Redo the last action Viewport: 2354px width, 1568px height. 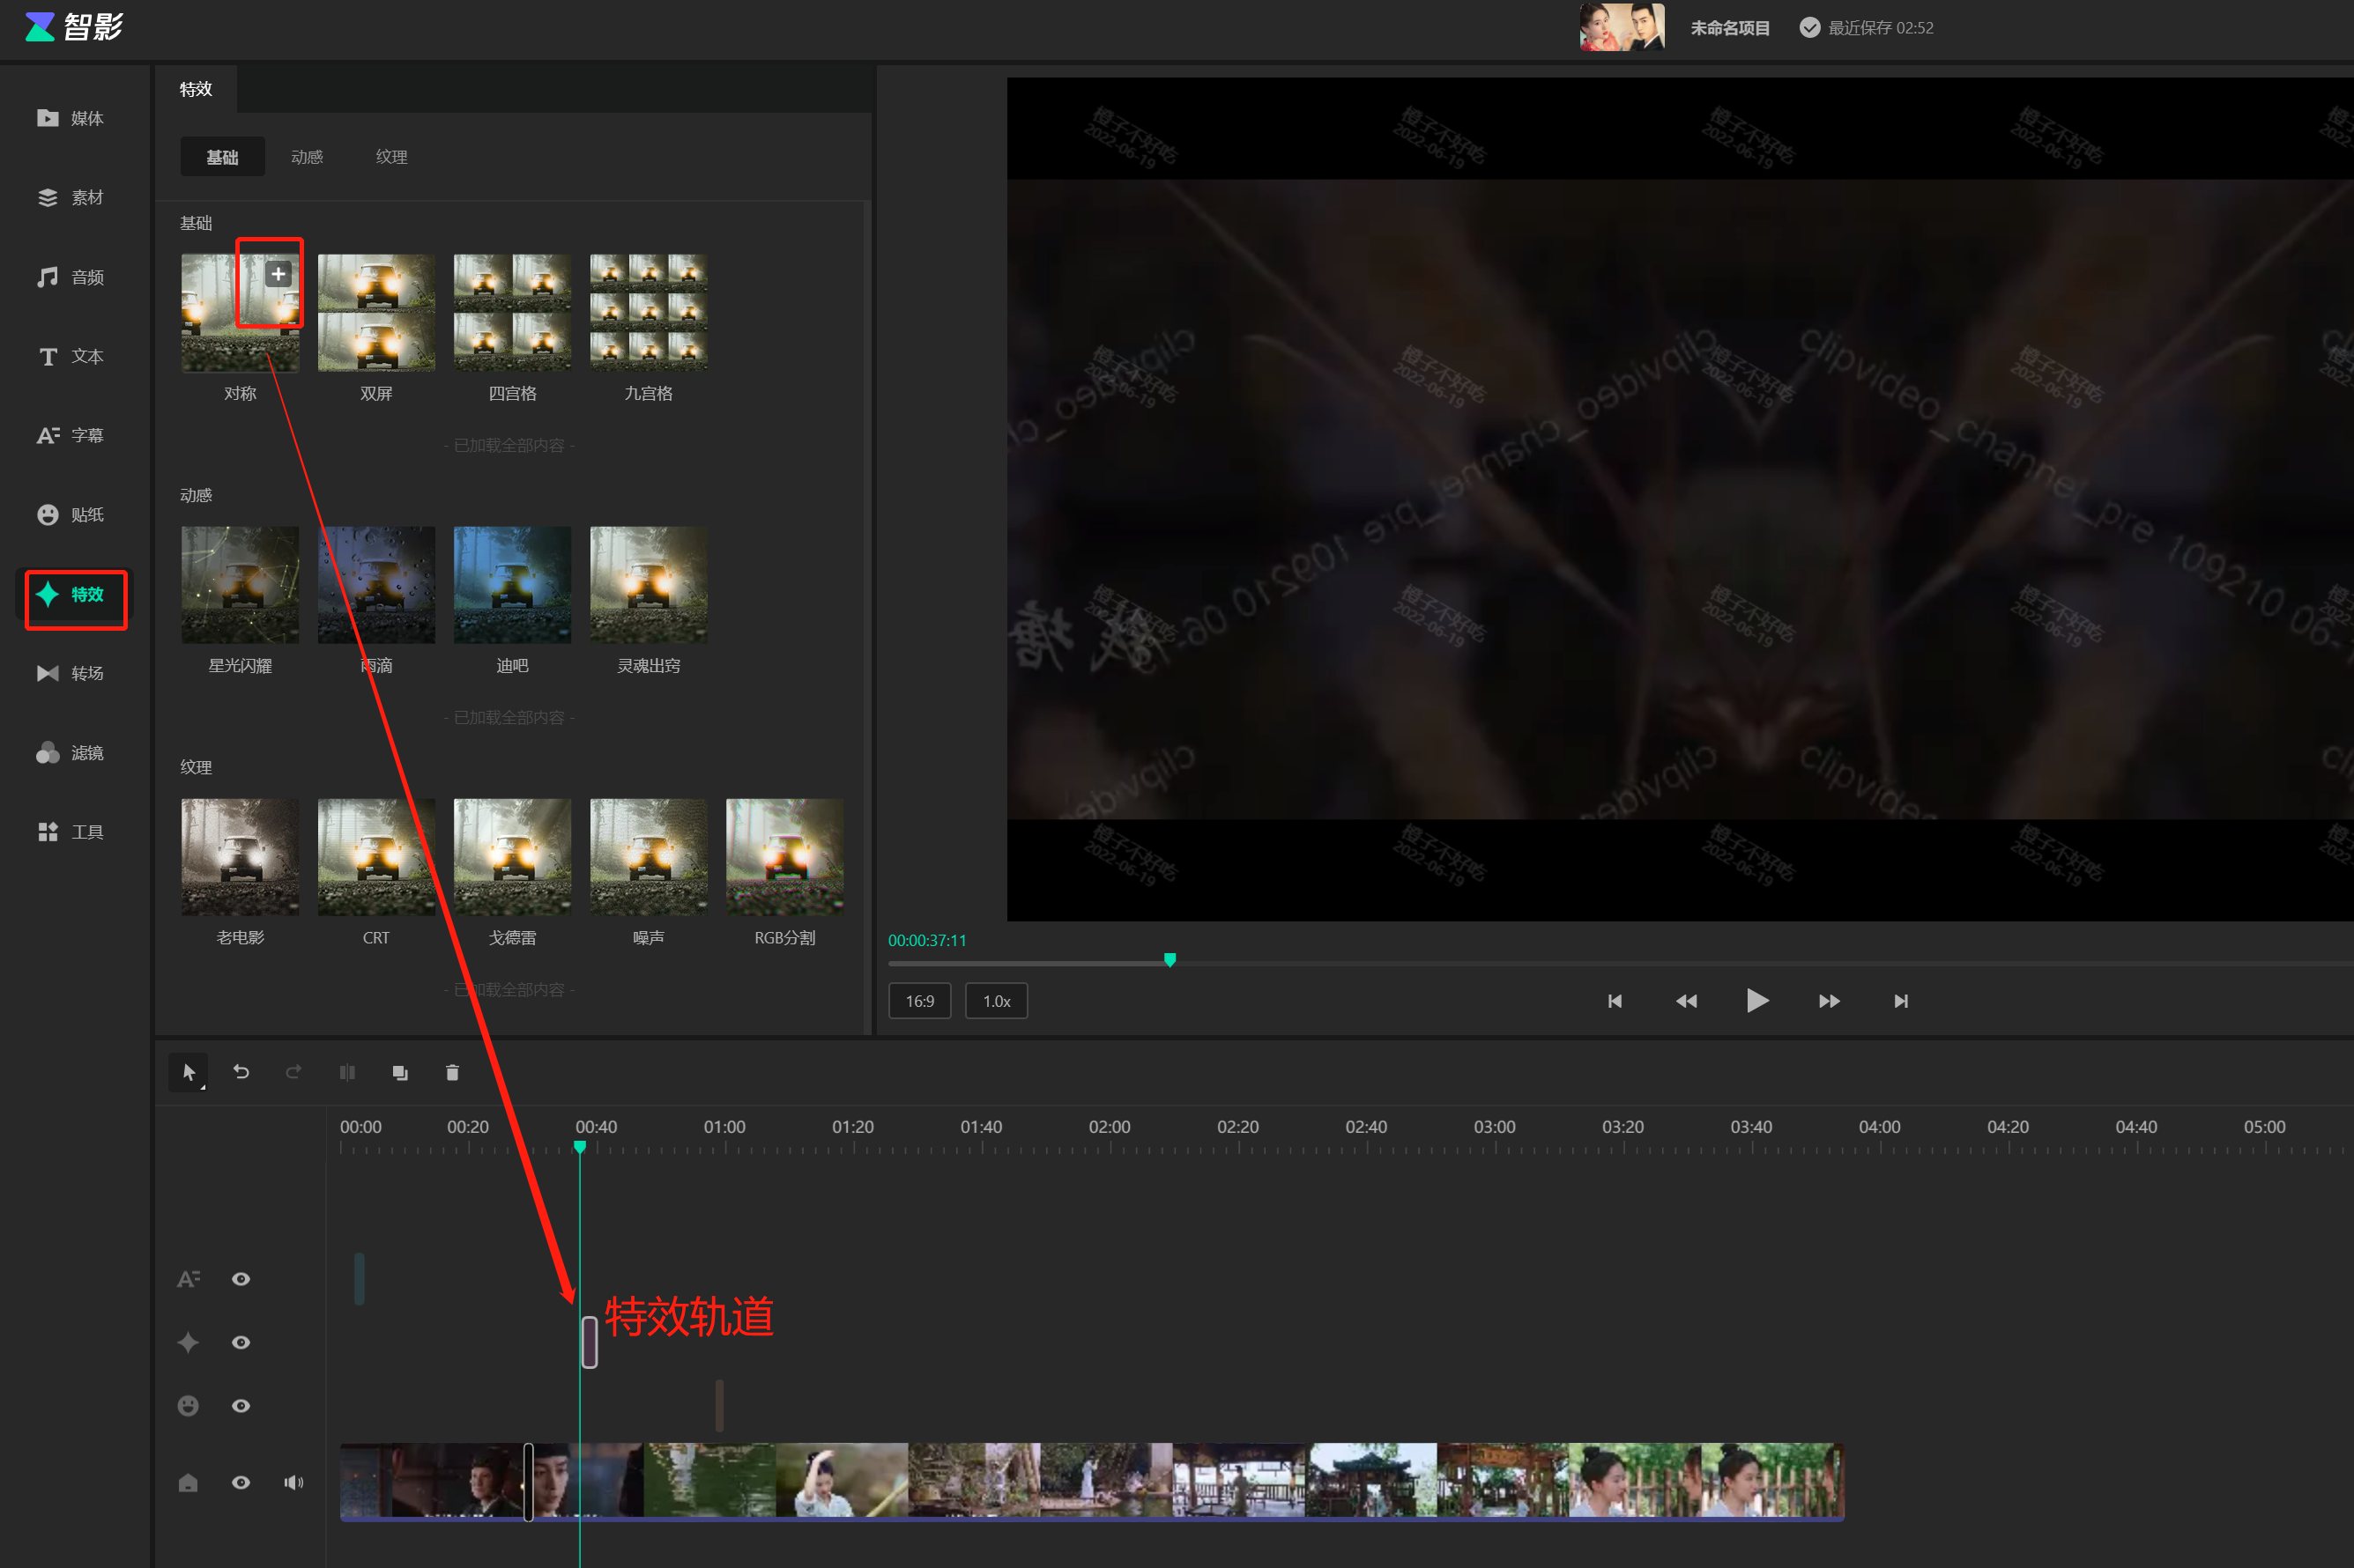[293, 1072]
